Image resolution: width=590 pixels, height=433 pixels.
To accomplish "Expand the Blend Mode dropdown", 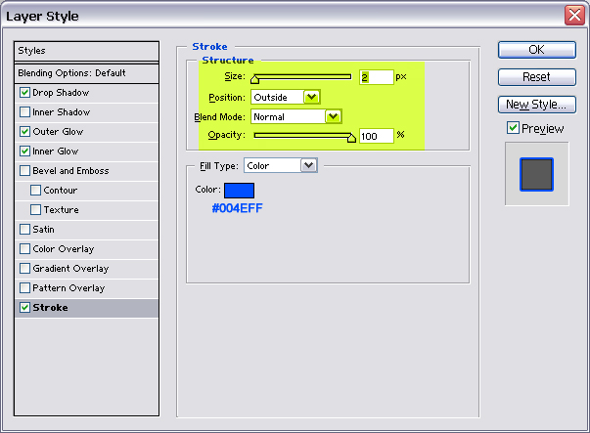I will (333, 116).
